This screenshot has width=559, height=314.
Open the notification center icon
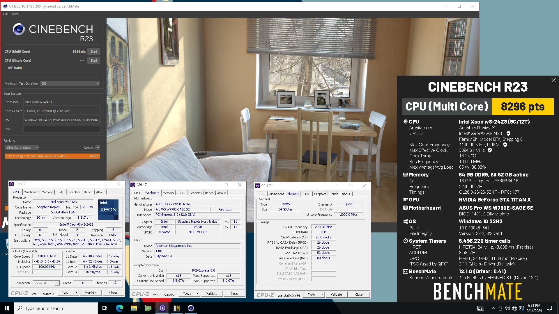click(549, 308)
